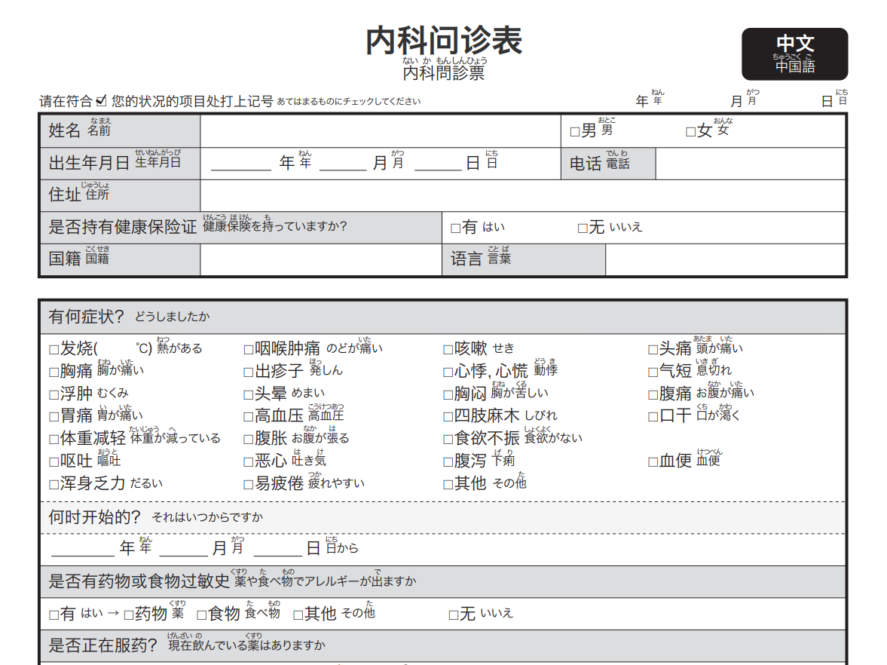Check the 男 (male) checkbox
Viewport: 887px width, 665px height.
click(x=575, y=133)
